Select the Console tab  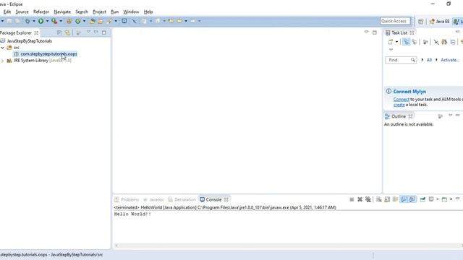213,199
